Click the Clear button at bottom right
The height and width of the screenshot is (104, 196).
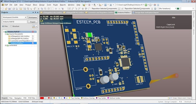pyautogui.click(x=189, y=98)
